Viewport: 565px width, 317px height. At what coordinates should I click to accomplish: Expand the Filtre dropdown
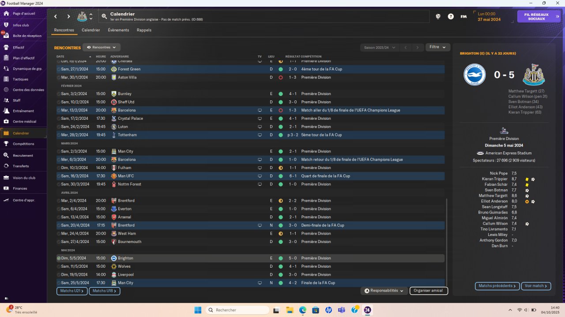(x=438, y=47)
